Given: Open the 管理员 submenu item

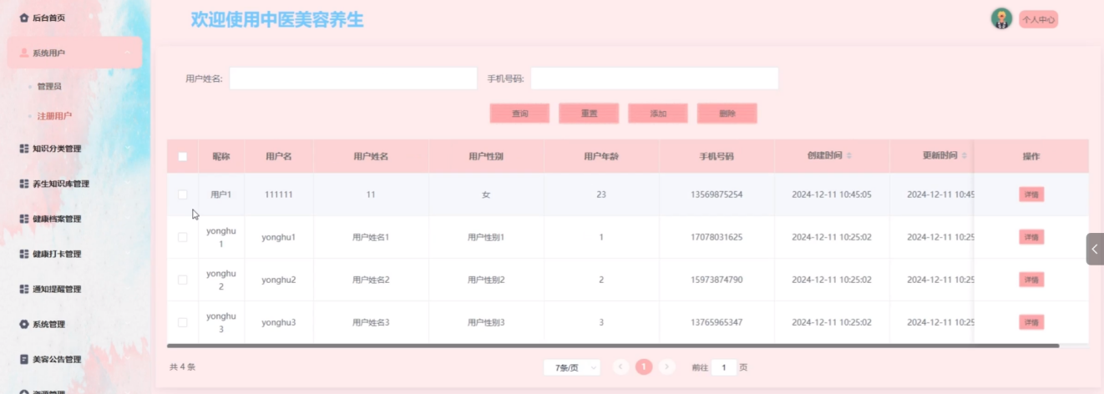Looking at the screenshot, I should (49, 86).
